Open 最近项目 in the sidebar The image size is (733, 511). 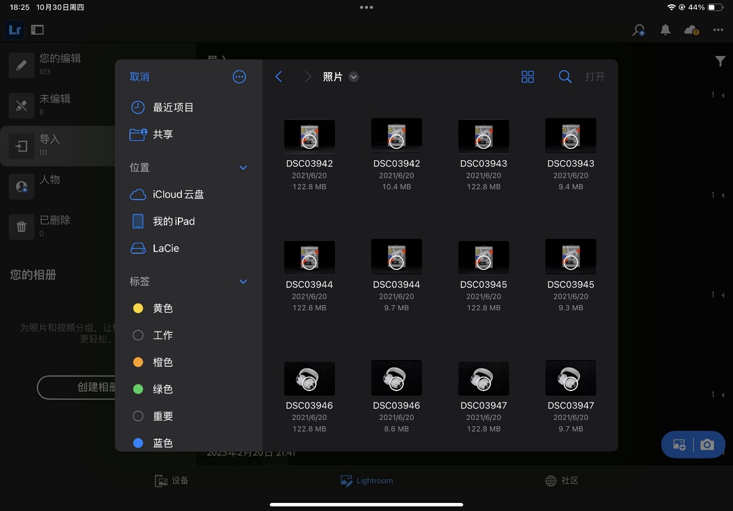click(173, 107)
